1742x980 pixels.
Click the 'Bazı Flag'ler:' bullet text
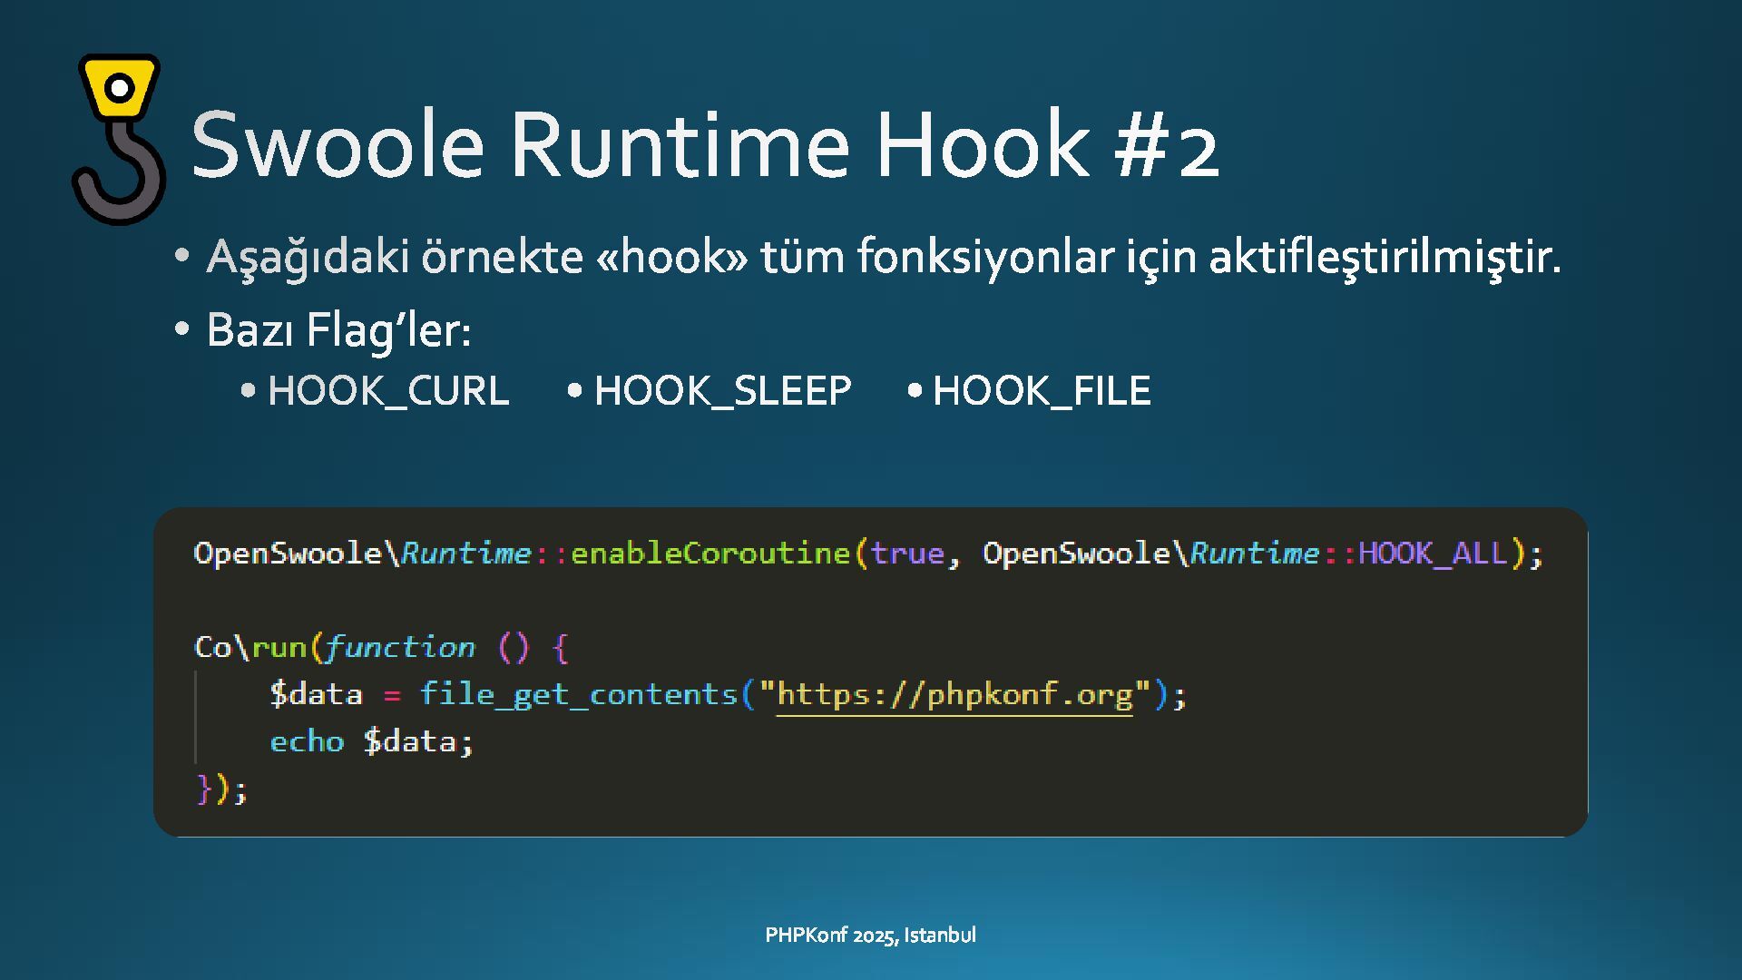coord(338,329)
